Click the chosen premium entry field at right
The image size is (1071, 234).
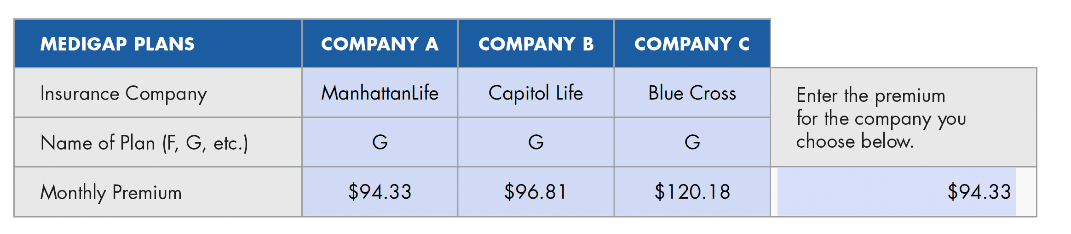coord(896,192)
